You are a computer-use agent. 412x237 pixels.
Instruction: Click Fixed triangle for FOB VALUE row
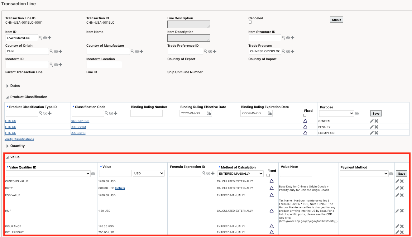[x=271, y=195]
